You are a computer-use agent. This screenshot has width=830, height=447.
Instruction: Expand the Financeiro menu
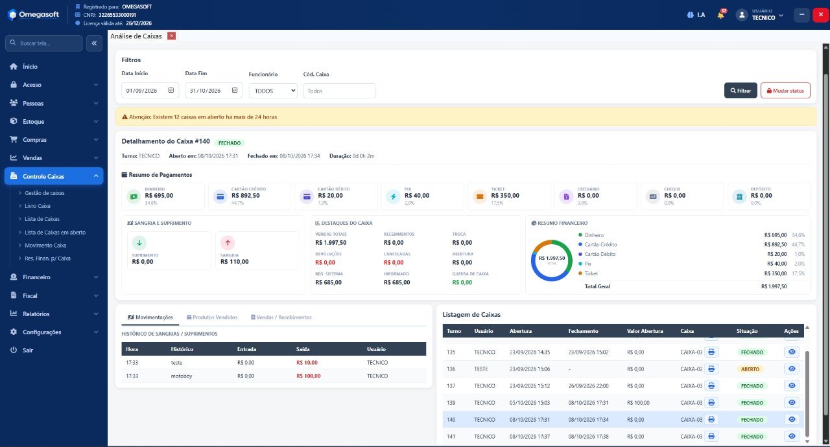tap(54, 277)
